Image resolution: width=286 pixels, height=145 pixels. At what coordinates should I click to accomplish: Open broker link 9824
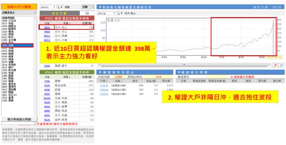tap(47, 27)
